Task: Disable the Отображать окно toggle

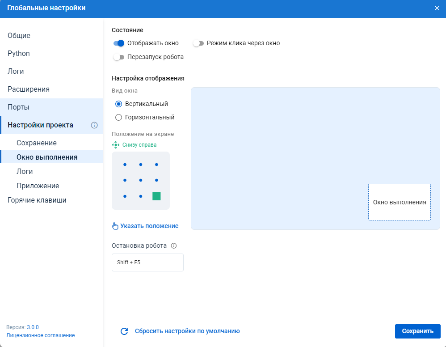Action: click(x=118, y=43)
